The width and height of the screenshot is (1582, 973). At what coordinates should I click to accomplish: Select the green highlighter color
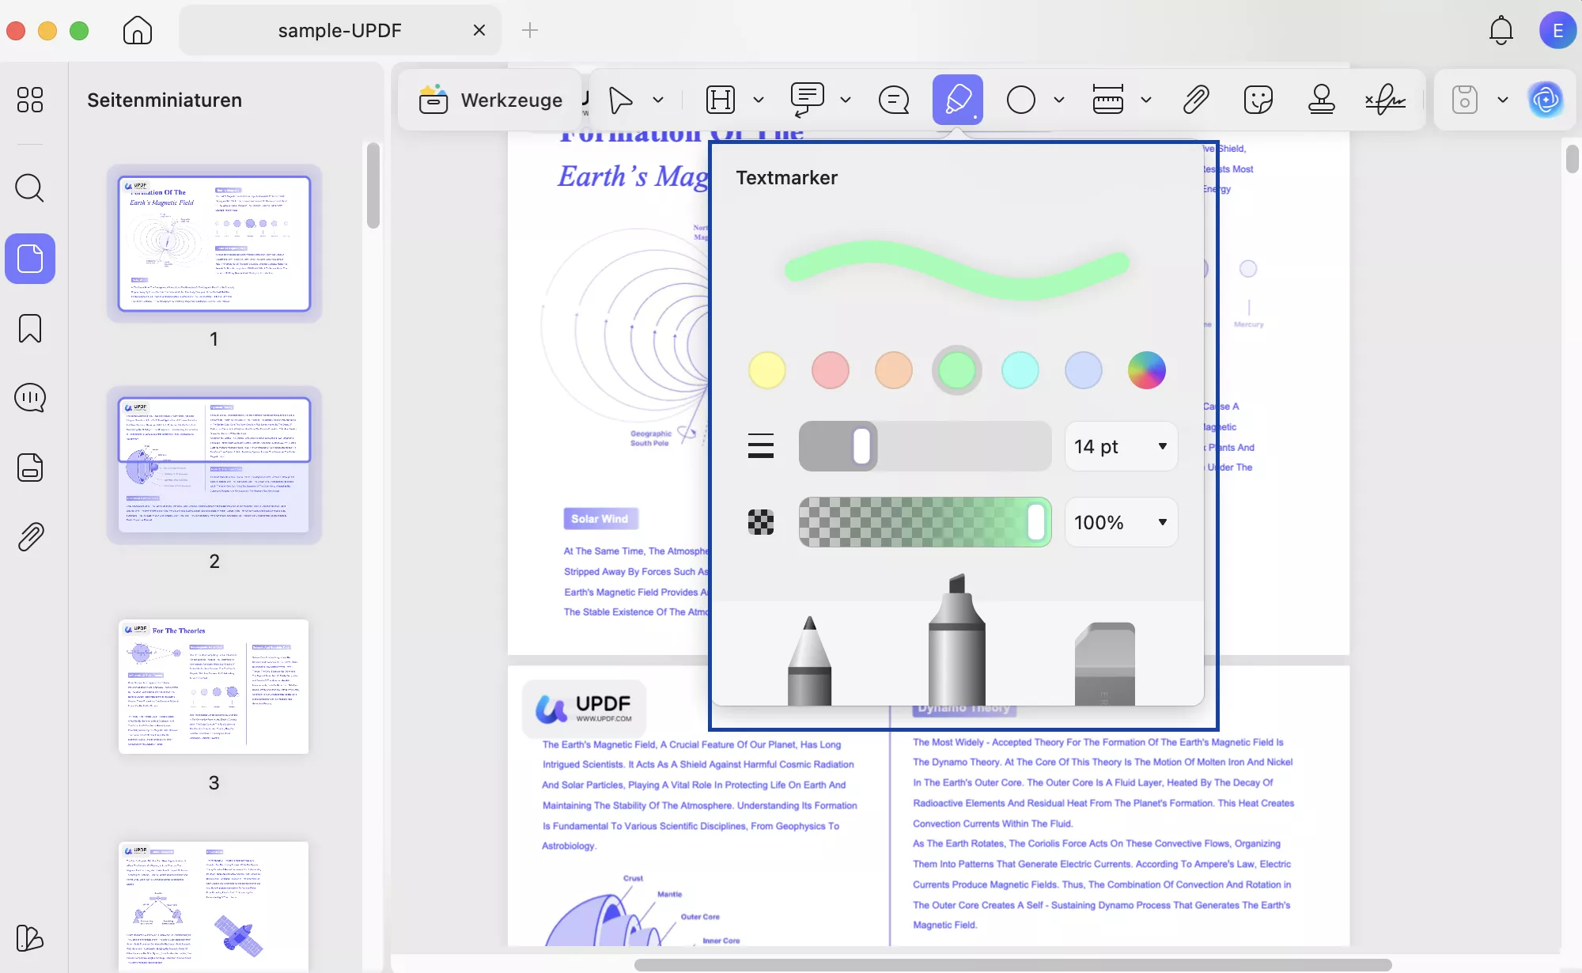pyautogui.click(x=957, y=370)
